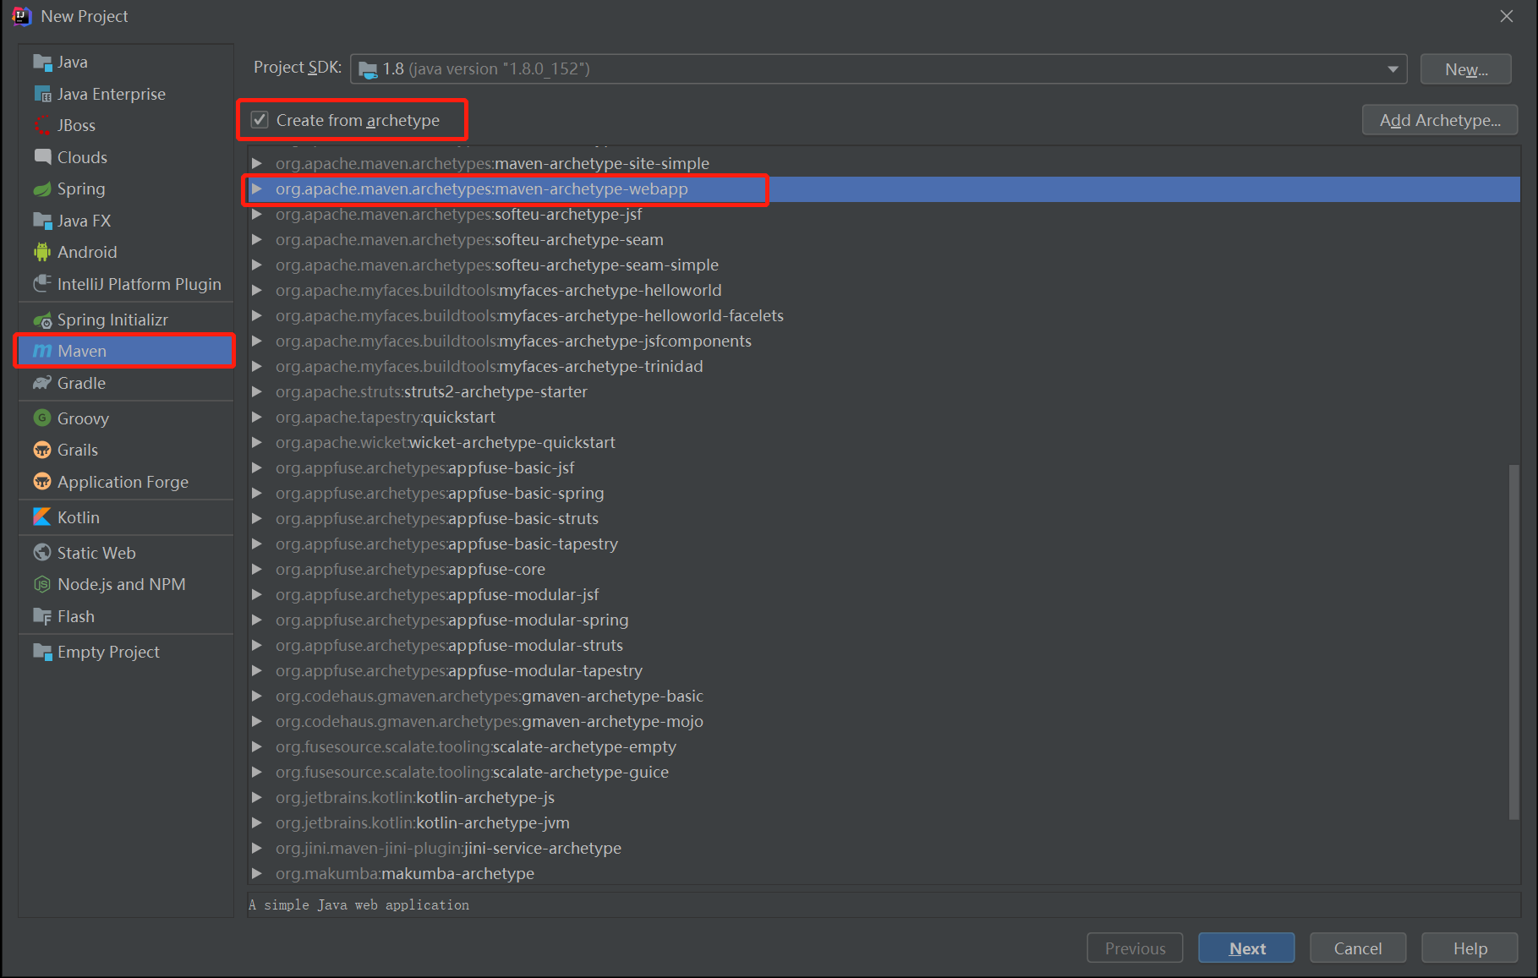Select wicket-archetype-quickstart row
This screenshot has width=1538, height=978.
click(x=883, y=442)
